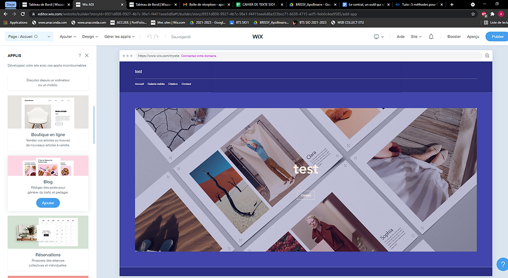Open the reading list button
This screenshot has height=278, width=508.
(496, 22)
